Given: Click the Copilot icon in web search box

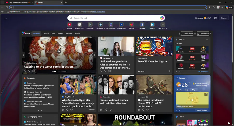Looking at the screenshot, I should 162,18.
